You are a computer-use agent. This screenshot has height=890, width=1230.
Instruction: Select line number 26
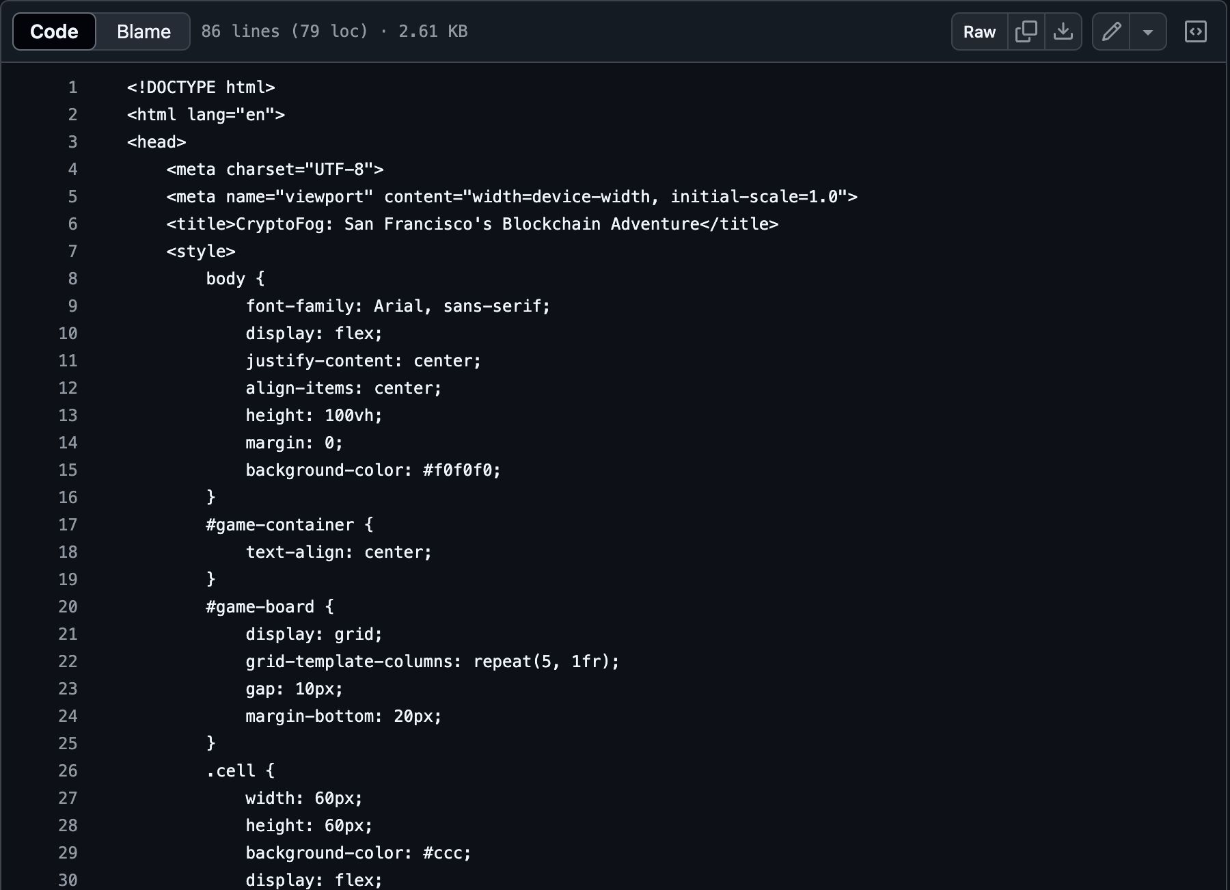point(68,771)
